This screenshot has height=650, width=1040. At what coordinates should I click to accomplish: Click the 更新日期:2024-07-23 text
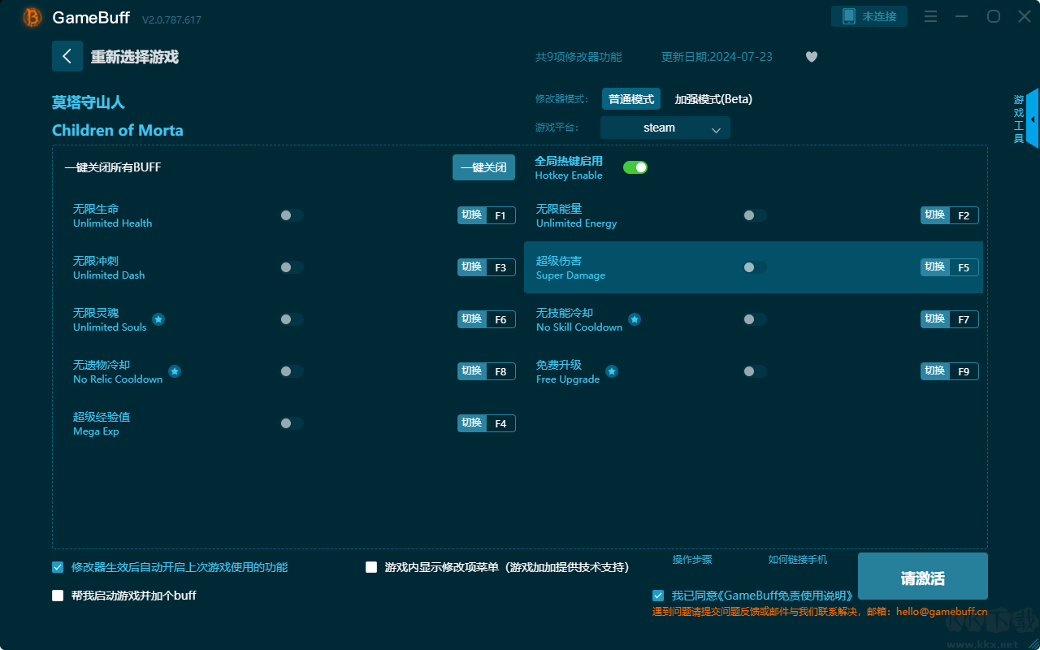pos(717,57)
